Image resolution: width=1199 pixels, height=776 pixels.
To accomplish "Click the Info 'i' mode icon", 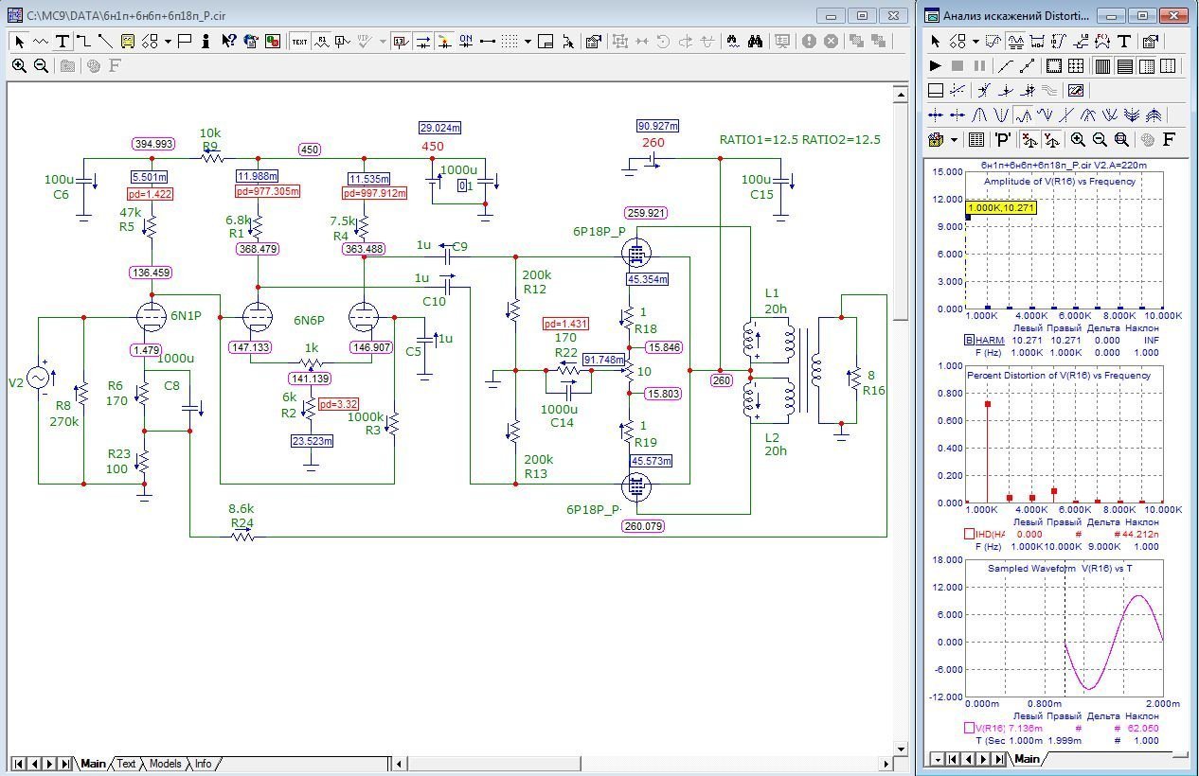I will 206,42.
